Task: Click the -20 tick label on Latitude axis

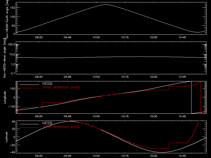Action: [x=12, y=145]
